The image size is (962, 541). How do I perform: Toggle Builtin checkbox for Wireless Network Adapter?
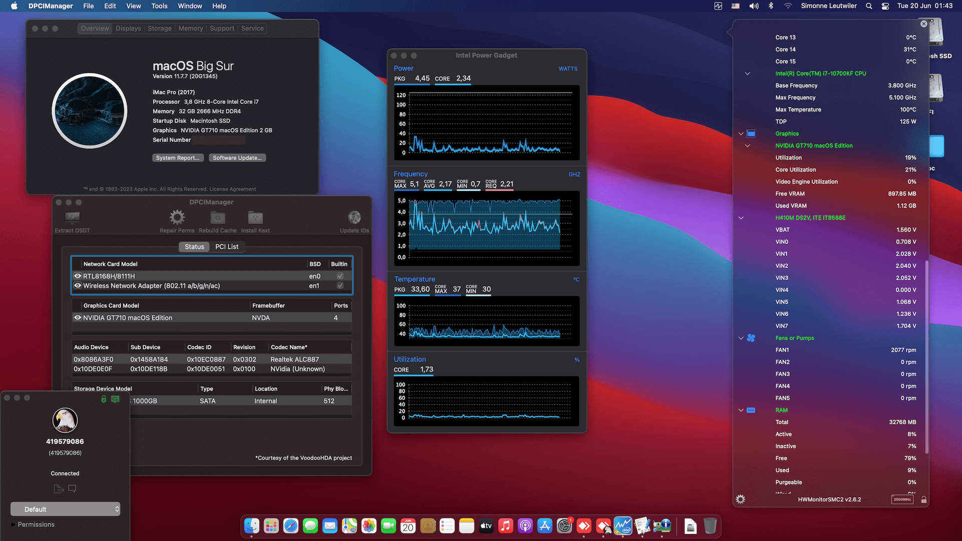(340, 286)
